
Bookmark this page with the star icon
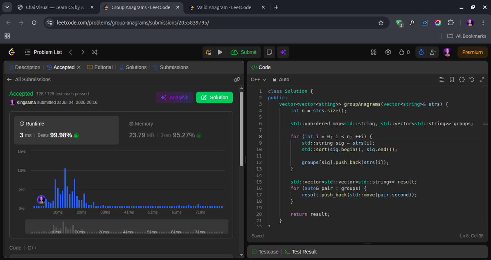(x=381, y=22)
